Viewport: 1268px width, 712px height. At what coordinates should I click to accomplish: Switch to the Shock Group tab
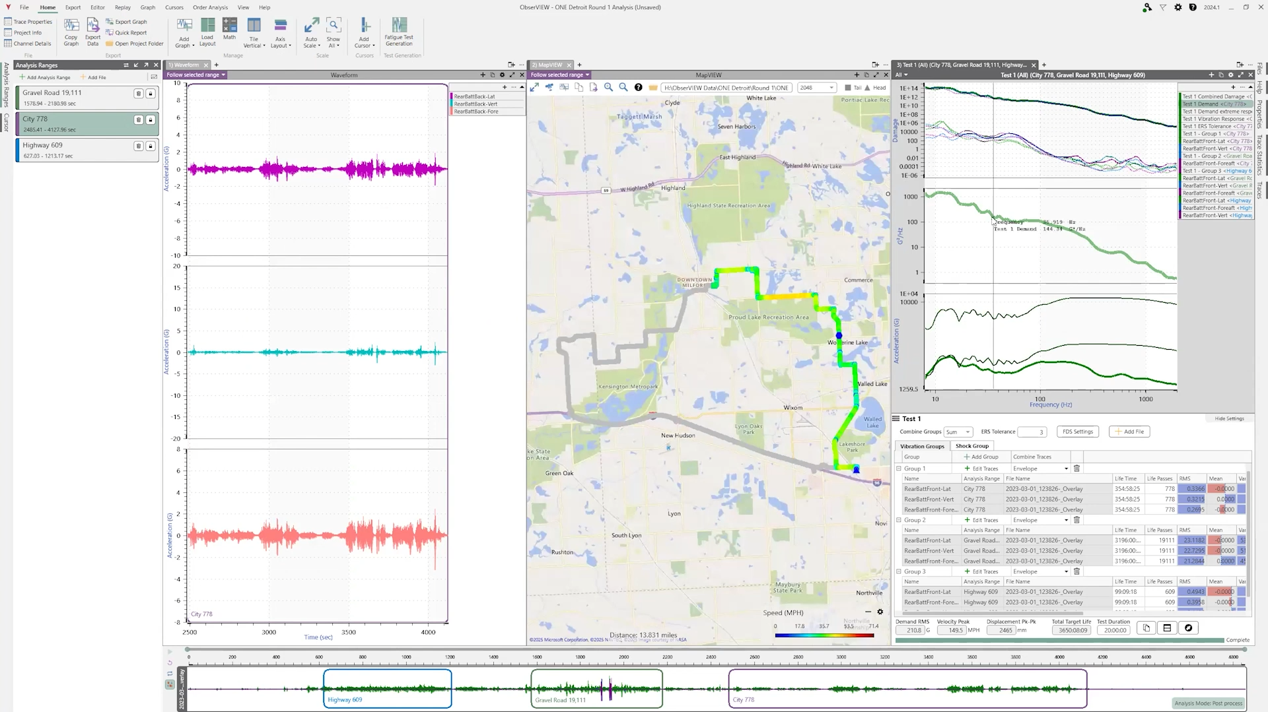pos(971,445)
